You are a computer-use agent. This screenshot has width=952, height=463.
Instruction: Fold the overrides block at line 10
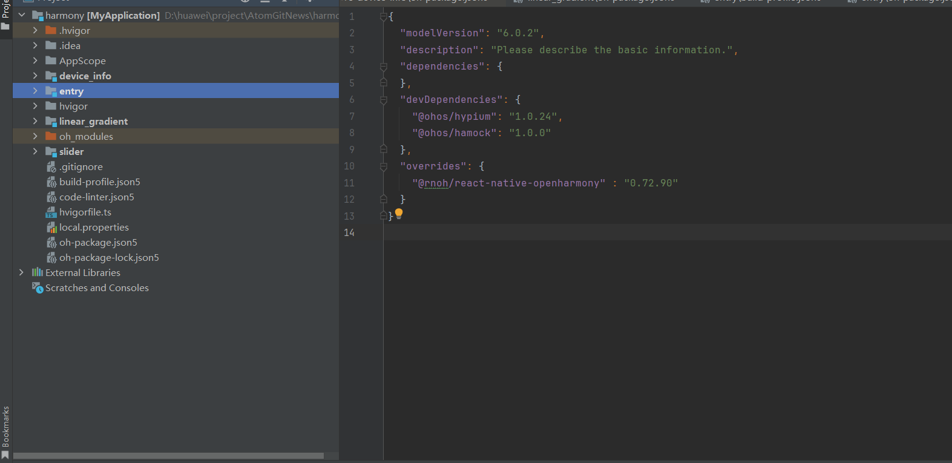pyautogui.click(x=383, y=166)
